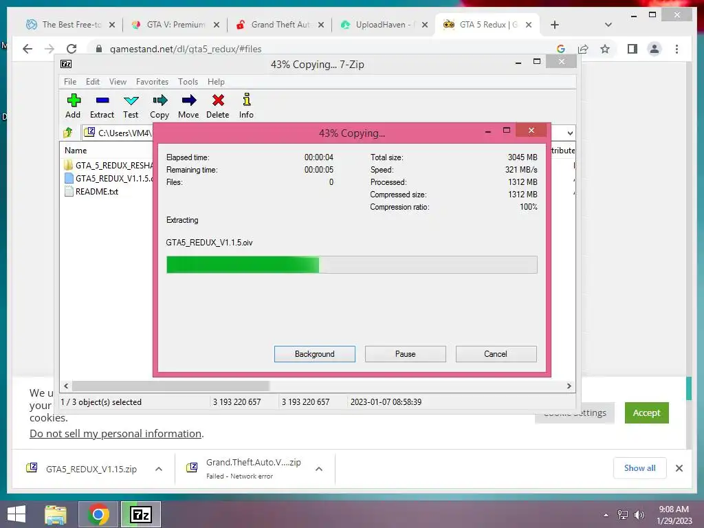Pause the copying operation
The image size is (704, 528).
[406, 354]
